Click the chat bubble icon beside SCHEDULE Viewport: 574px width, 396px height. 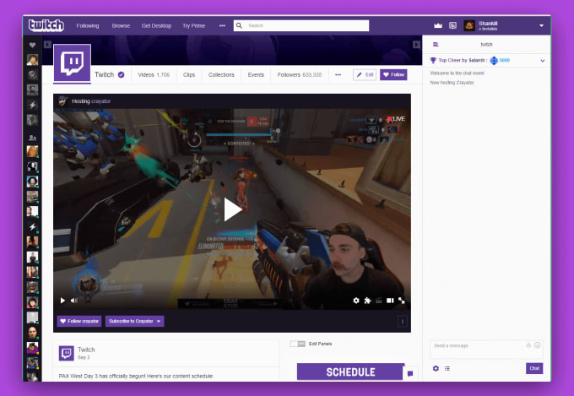pos(410,374)
